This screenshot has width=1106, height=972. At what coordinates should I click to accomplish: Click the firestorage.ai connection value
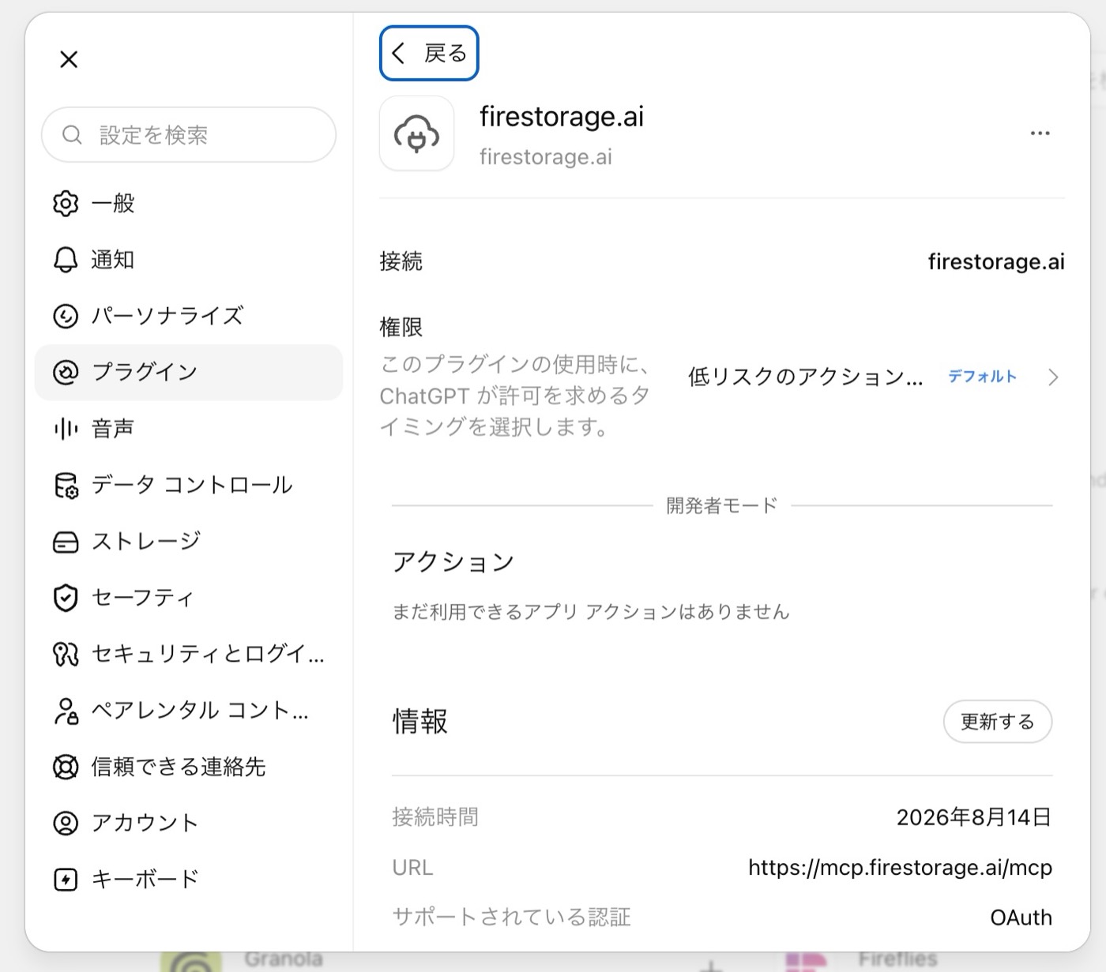tap(996, 261)
